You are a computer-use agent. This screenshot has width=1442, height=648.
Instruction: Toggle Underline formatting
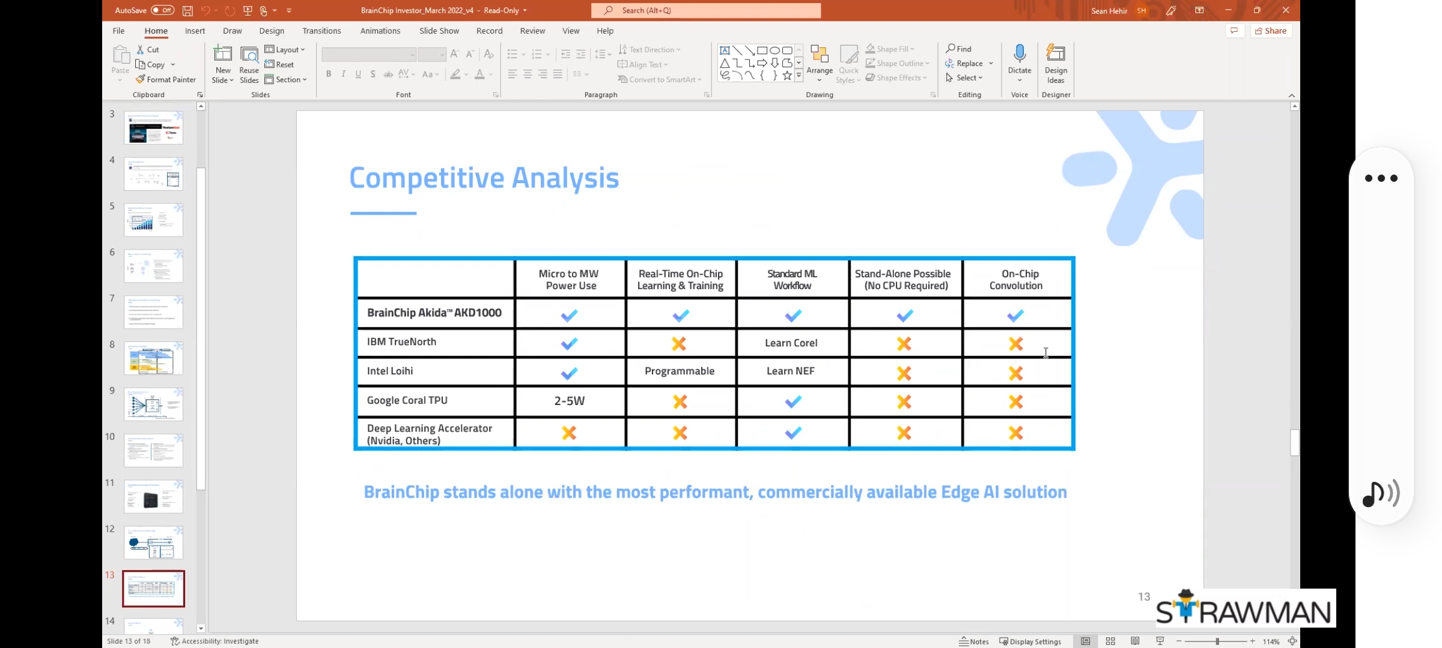(x=358, y=74)
